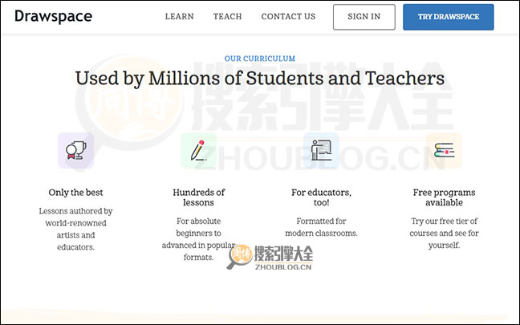Viewport: 520px width, 325px height.
Task: Select the 'For educators, too!' heading
Action: point(321,198)
